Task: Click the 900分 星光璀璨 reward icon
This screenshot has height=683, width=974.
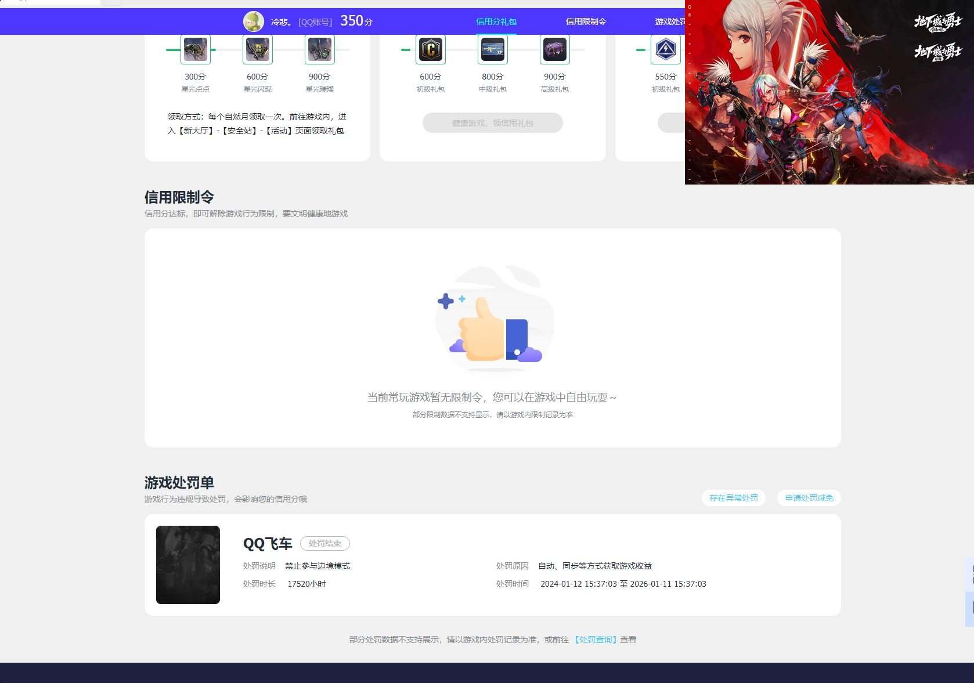Action: coord(320,49)
